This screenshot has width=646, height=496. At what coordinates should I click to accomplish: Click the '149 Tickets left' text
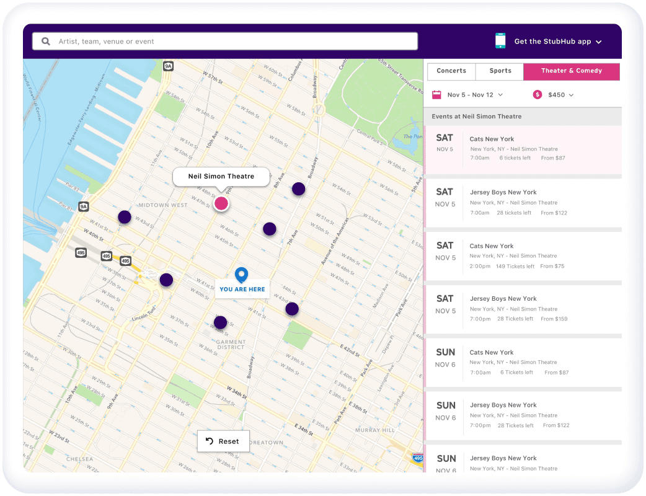click(x=515, y=267)
